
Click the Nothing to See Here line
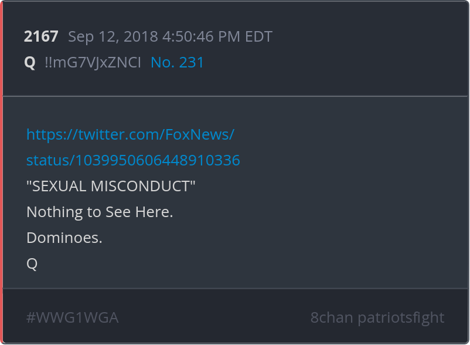[100, 212]
